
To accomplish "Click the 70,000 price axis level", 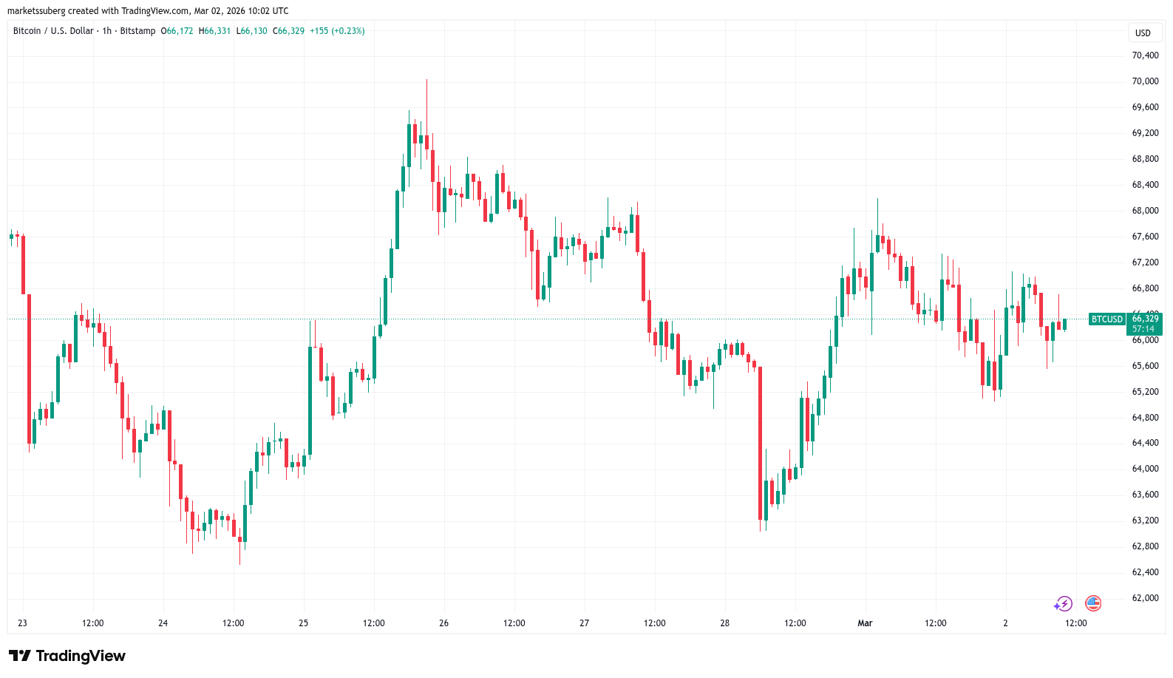I will pyautogui.click(x=1145, y=81).
